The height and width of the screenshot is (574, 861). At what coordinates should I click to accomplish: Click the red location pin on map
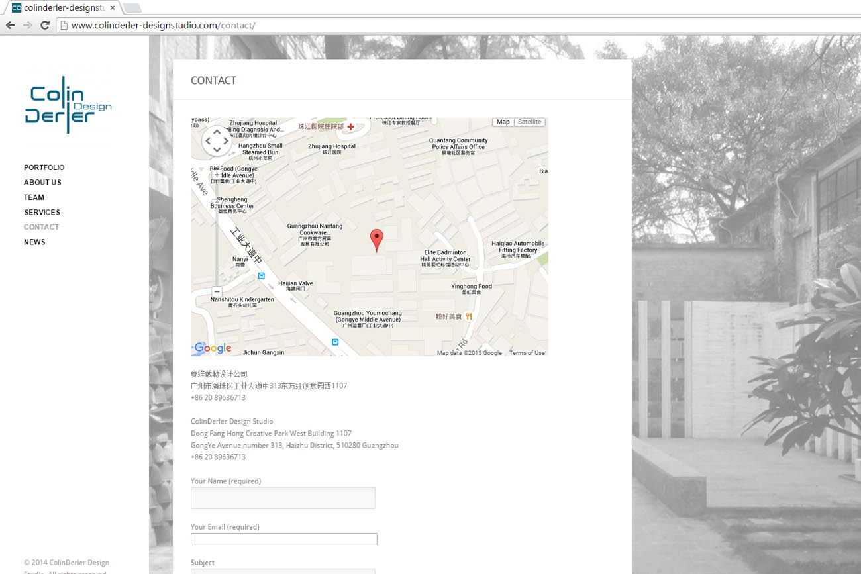[x=376, y=240]
